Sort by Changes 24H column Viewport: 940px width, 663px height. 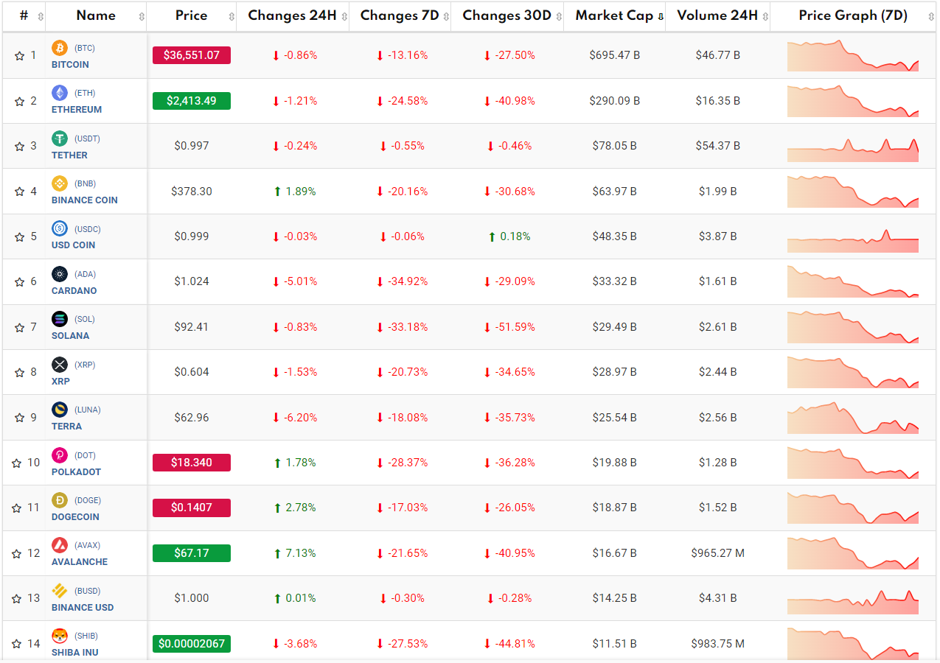293,15
